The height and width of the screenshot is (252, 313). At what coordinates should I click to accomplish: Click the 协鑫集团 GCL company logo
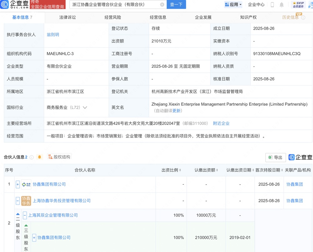pyautogui.click(x=26, y=184)
